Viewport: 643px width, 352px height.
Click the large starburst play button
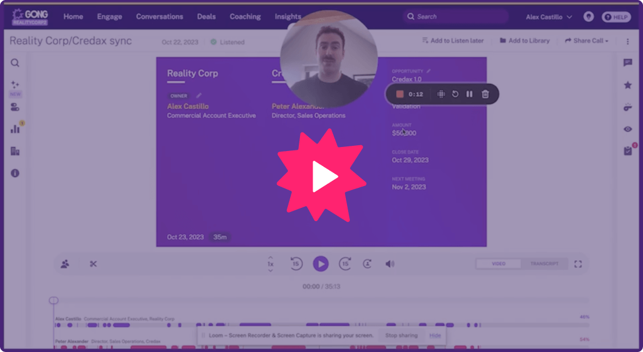(321, 175)
